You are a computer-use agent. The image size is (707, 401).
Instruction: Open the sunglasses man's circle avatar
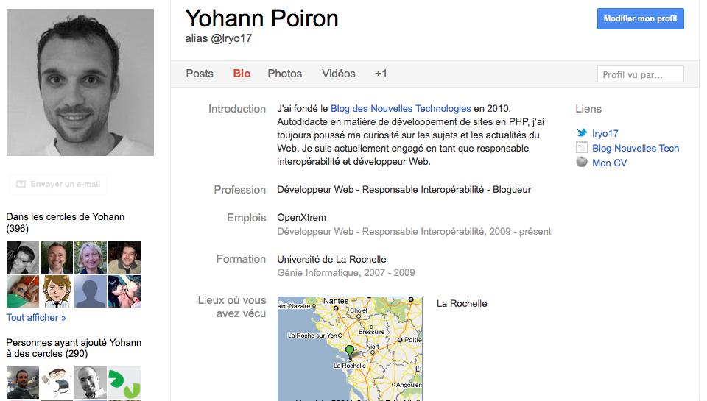[23, 258]
